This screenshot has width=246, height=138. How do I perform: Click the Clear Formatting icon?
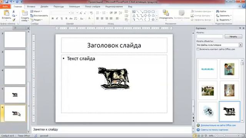(x=91, y=13)
